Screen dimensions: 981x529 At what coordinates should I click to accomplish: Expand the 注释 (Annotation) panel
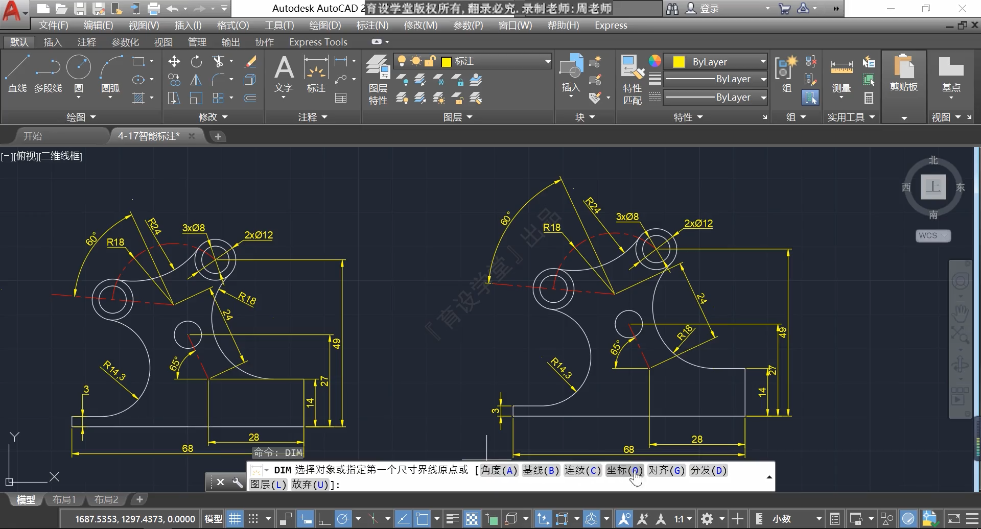(x=312, y=117)
